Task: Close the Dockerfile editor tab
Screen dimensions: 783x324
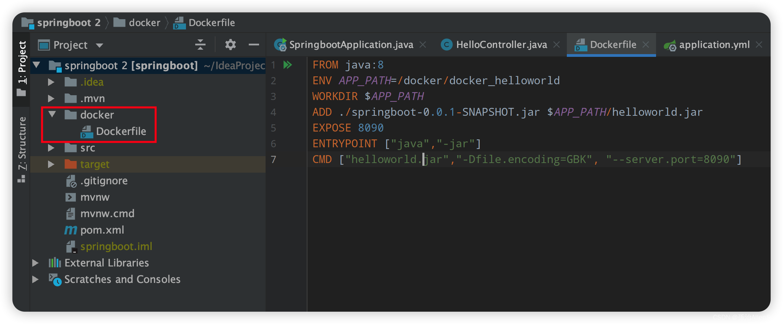Action: point(646,45)
